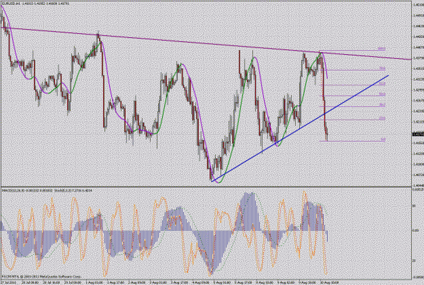
Task: Click the 61.8 Fibonacci level label
Action: pyautogui.click(x=382, y=84)
